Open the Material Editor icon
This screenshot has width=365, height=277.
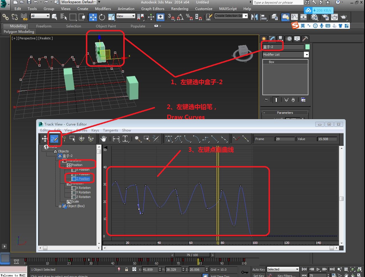(x=314, y=17)
